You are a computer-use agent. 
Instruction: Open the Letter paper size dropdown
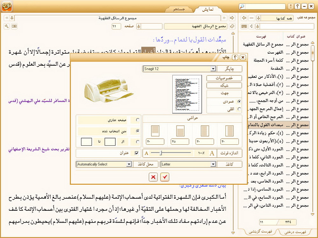[213, 164]
